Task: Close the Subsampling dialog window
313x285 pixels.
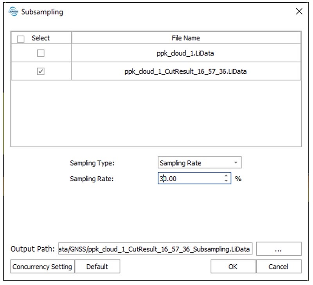Action: [x=299, y=12]
